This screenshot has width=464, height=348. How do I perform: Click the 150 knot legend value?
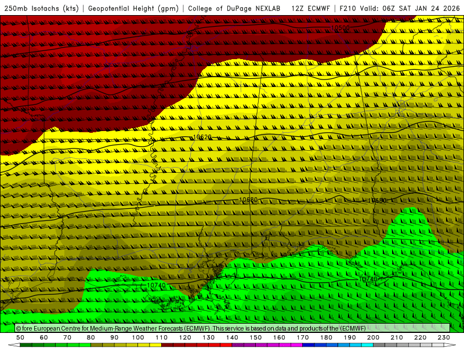point(256,338)
